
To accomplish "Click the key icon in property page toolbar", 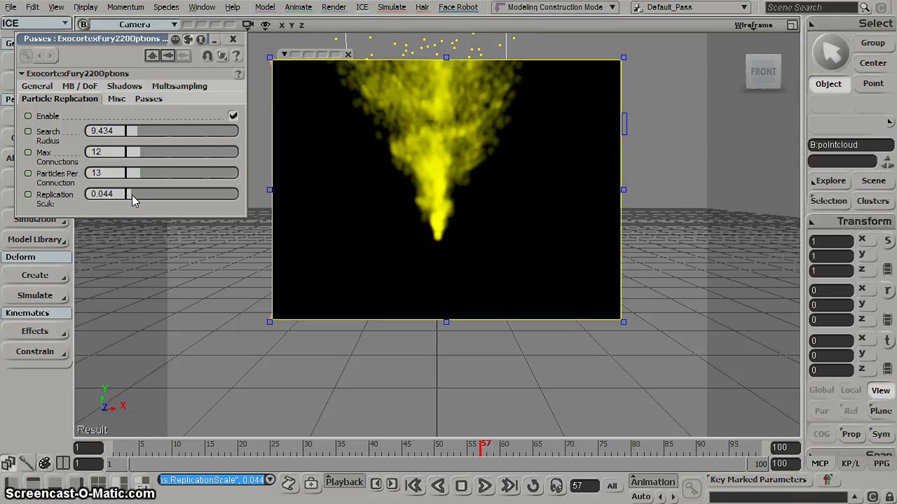I will coord(26,56).
